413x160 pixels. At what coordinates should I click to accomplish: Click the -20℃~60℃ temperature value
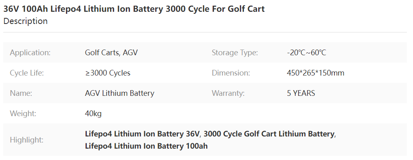pyautogui.click(x=306, y=52)
